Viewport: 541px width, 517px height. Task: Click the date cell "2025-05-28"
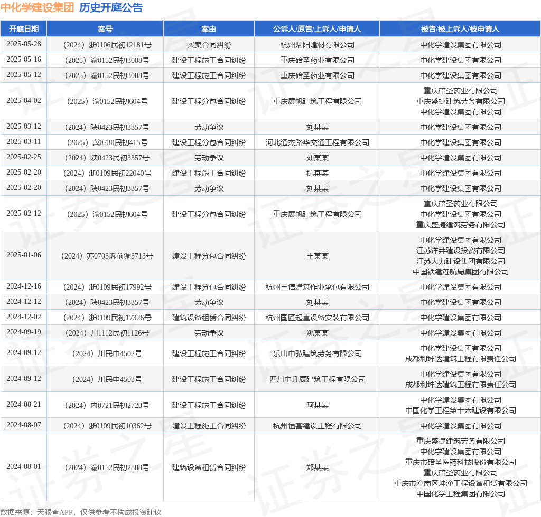pos(23,44)
